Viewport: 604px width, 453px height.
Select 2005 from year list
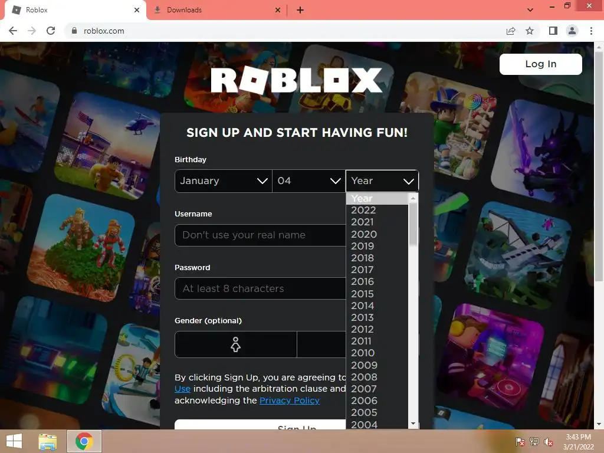pos(377,412)
